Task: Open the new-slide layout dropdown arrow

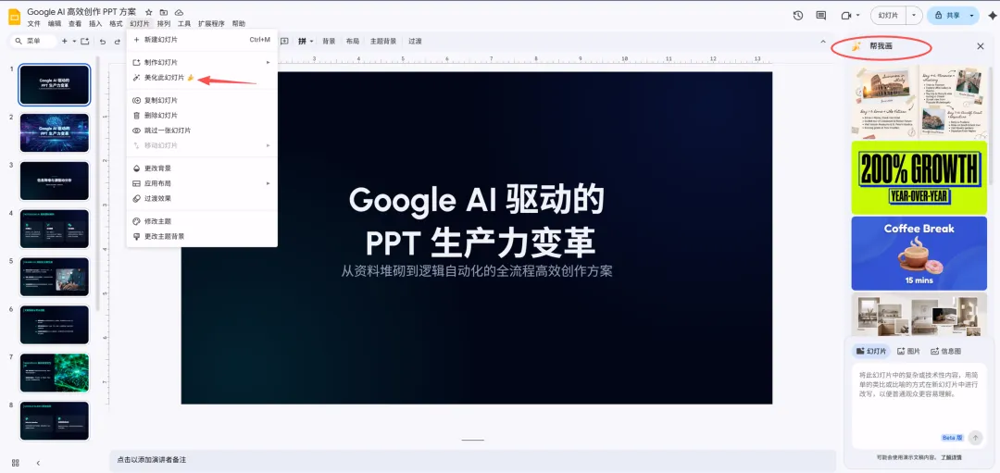Action: pos(74,41)
